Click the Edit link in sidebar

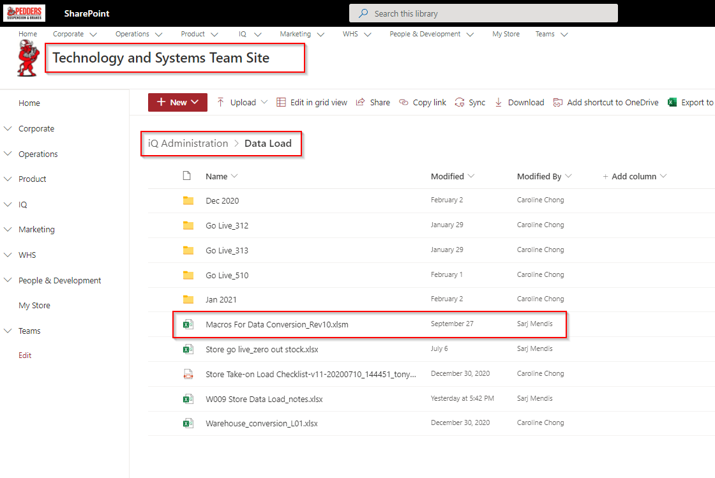(25, 355)
